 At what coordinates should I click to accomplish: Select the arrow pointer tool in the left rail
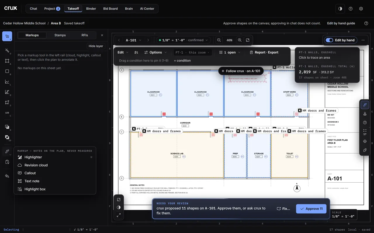(x=7, y=36)
